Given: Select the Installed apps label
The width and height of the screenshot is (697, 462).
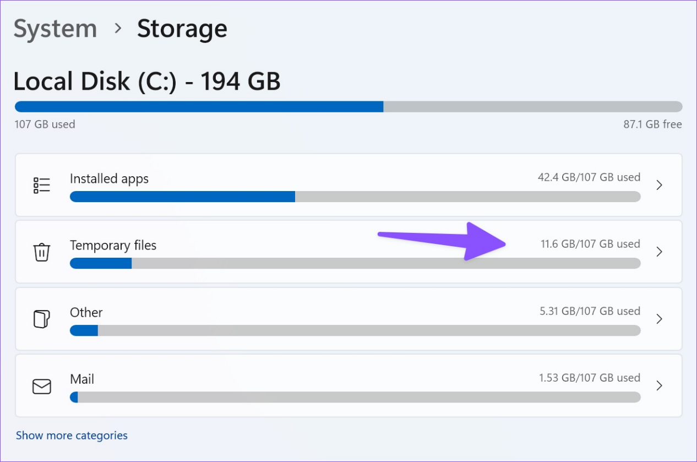Looking at the screenshot, I should [109, 178].
